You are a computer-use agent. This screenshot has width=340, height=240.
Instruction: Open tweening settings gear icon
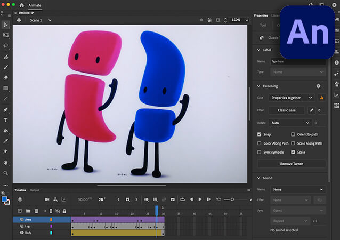318,86
